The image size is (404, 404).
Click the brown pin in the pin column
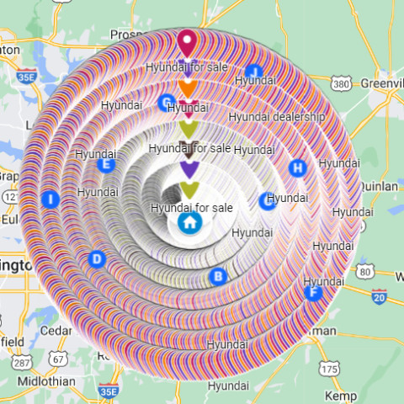(x=189, y=150)
